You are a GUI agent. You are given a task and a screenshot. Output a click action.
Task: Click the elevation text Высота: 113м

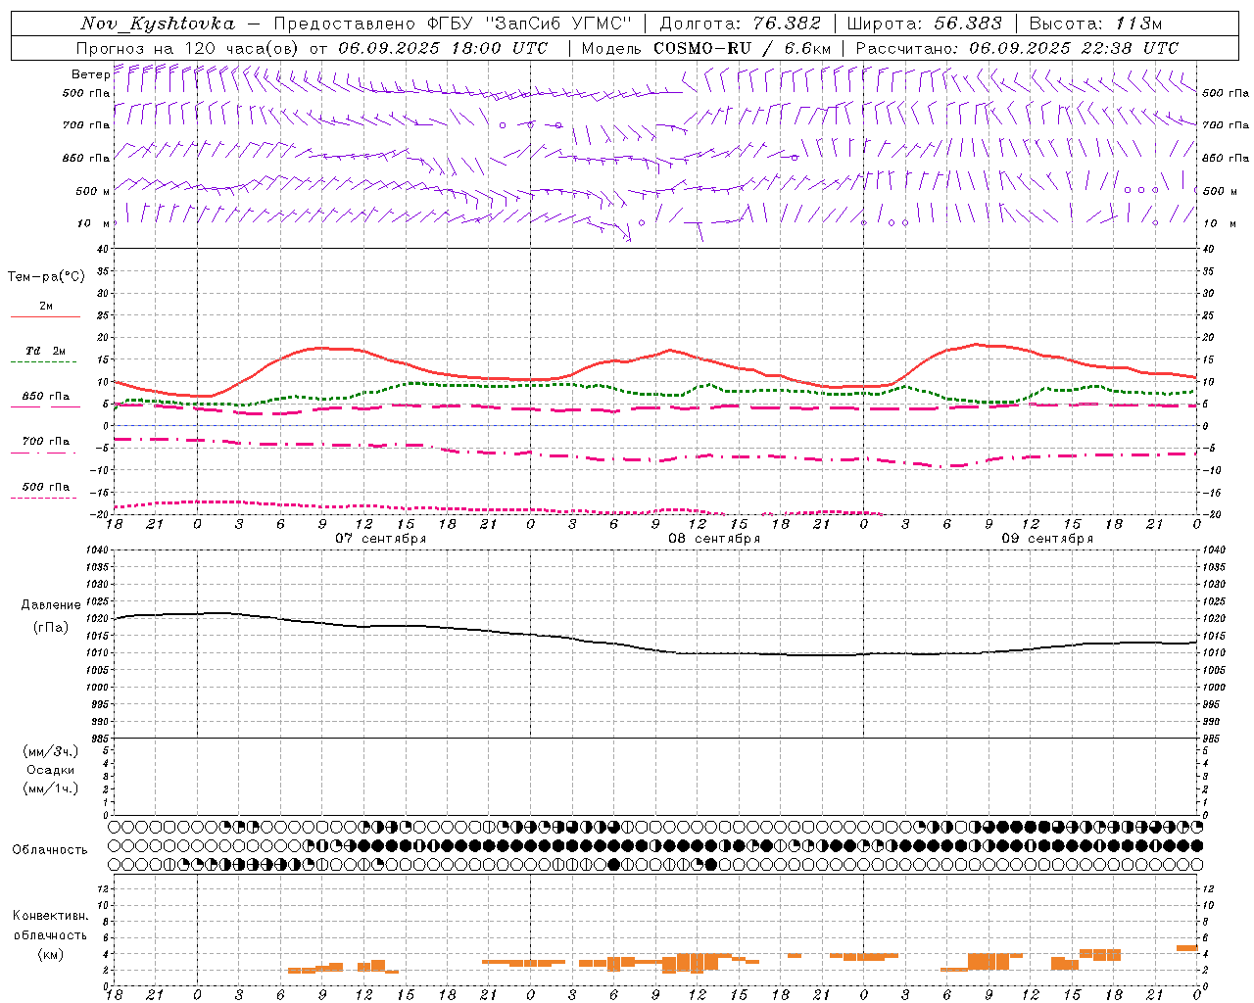(1095, 24)
